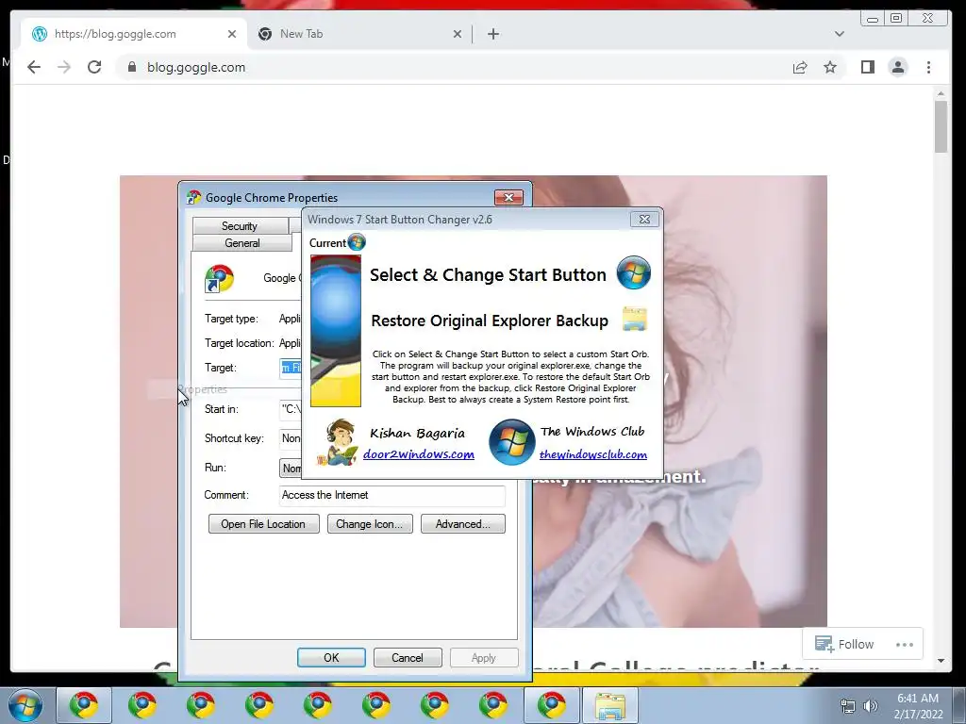Viewport: 966px width, 724px height.
Task: Open Windows Explorer from taskbar
Action: click(x=610, y=706)
